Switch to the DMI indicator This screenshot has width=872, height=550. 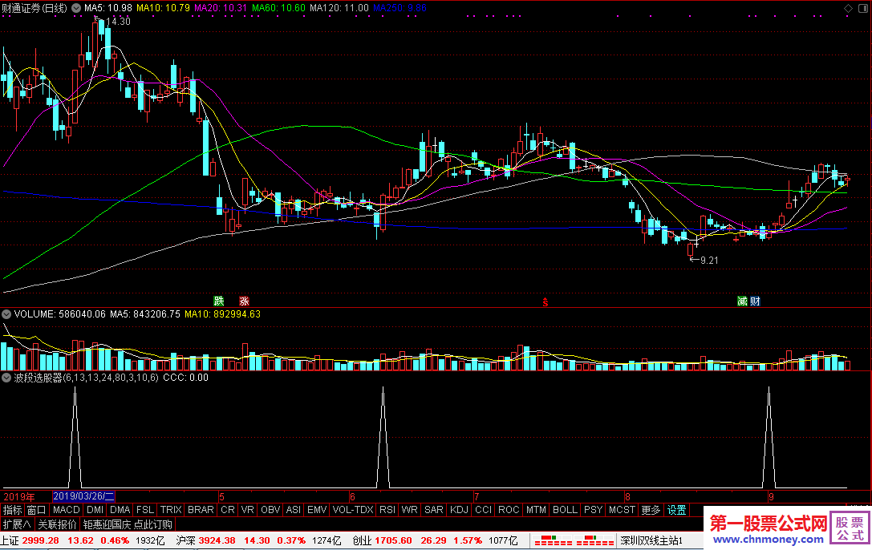[95, 510]
